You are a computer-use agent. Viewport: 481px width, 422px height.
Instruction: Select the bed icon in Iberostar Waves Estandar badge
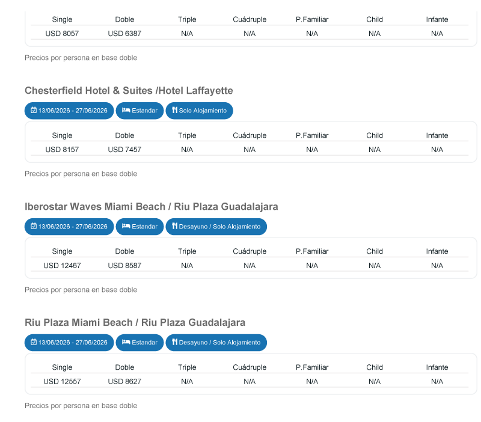(126, 227)
